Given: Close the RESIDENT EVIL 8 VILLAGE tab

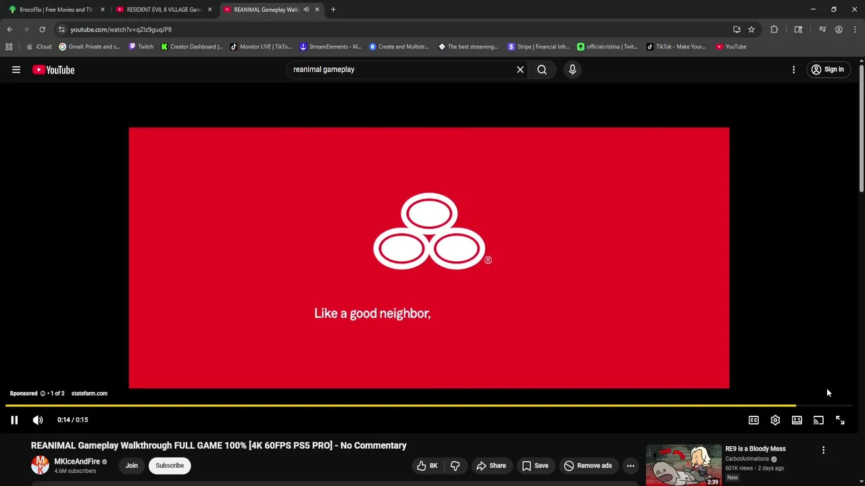Looking at the screenshot, I should 209,9.
